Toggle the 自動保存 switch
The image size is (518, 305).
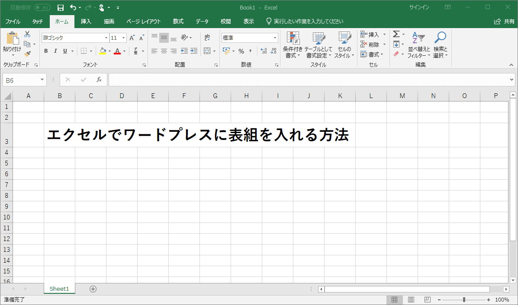(42, 7)
